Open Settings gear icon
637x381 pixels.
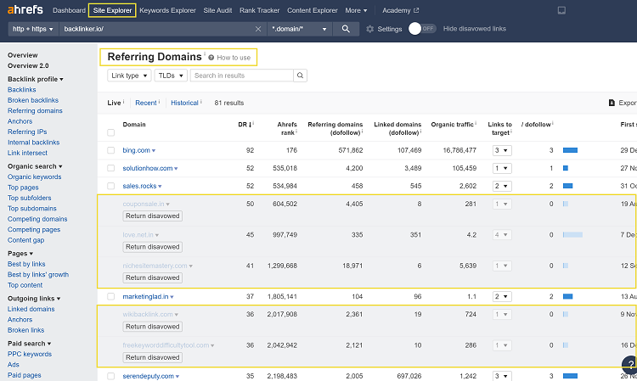[x=369, y=29]
